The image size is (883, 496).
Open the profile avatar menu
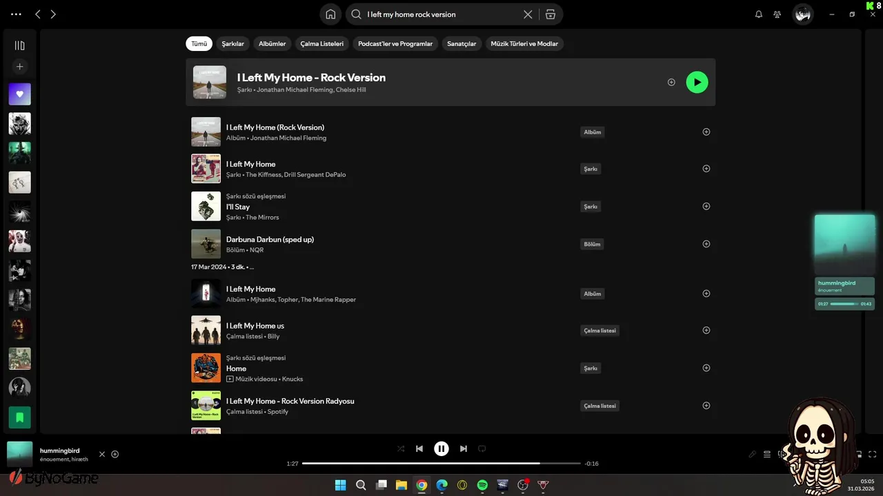pos(802,14)
